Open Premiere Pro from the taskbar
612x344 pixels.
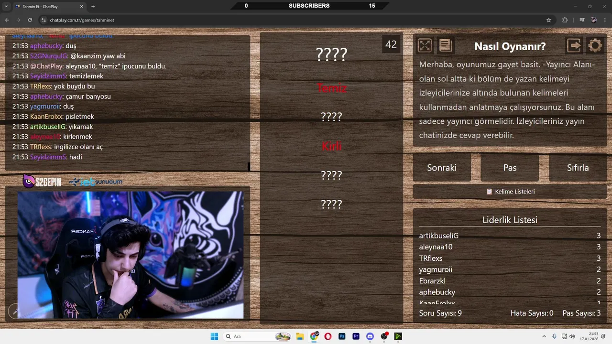(356, 336)
